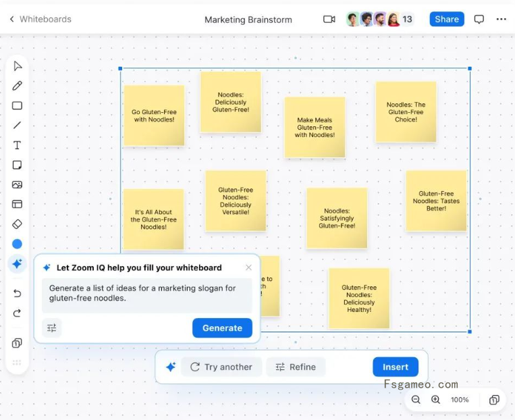The width and height of the screenshot is (515, 420).
Task: Select the sticky note tool
Action: (x=17, y=165)
